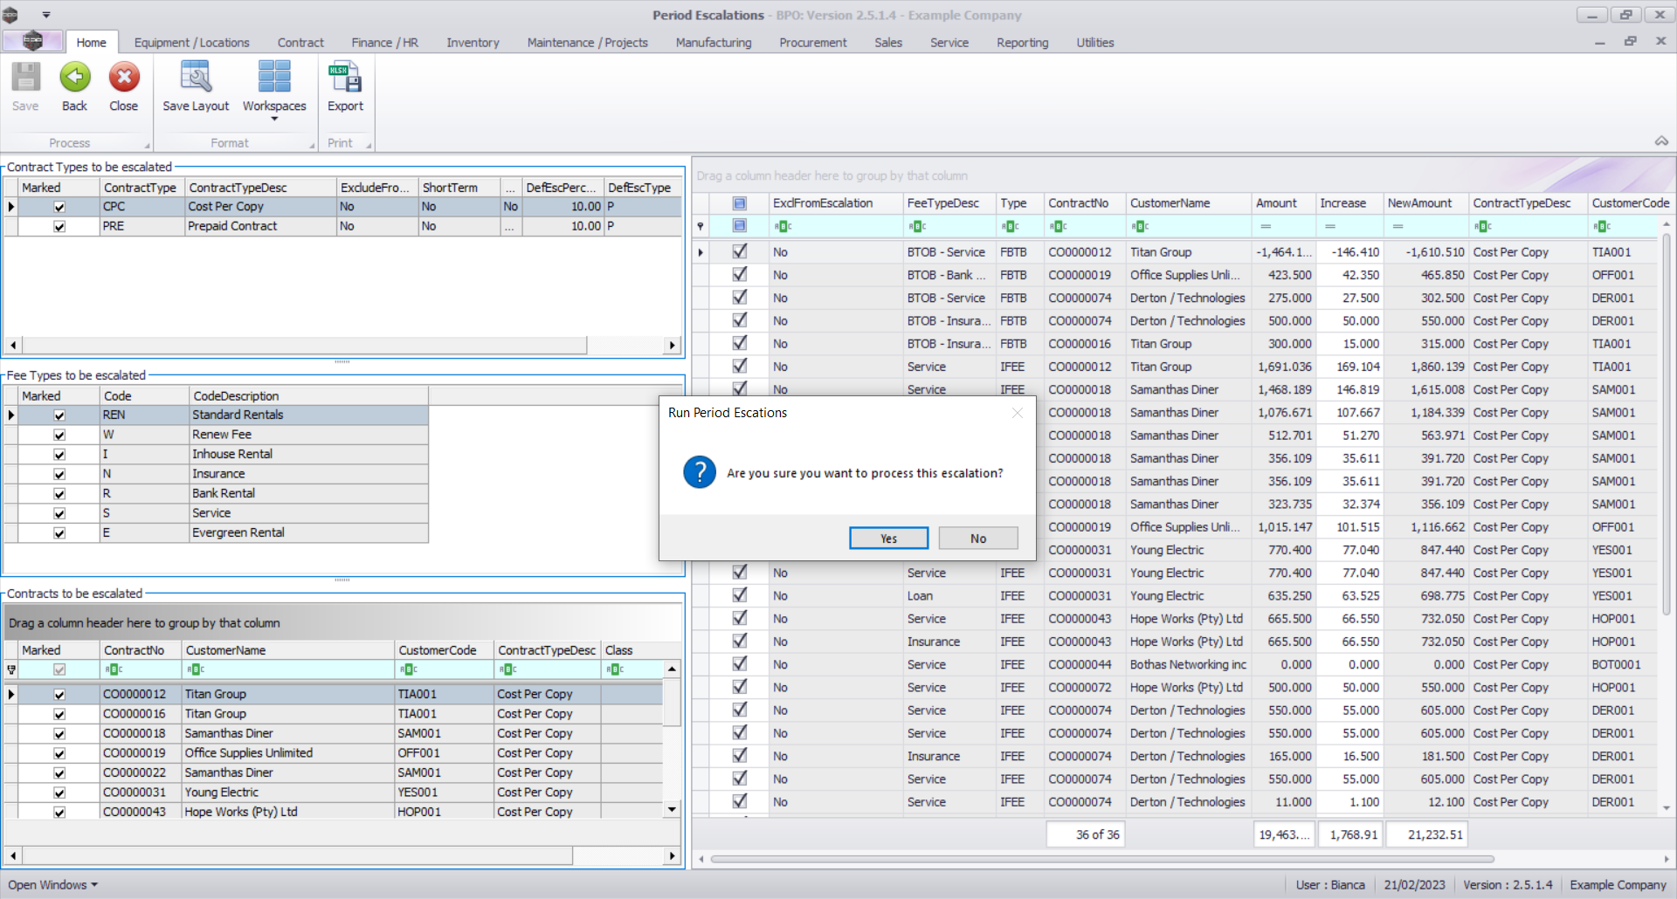Close the Run Period Escalations dialog with X
Viewport: 1677px width, 899px height.
1017,413
